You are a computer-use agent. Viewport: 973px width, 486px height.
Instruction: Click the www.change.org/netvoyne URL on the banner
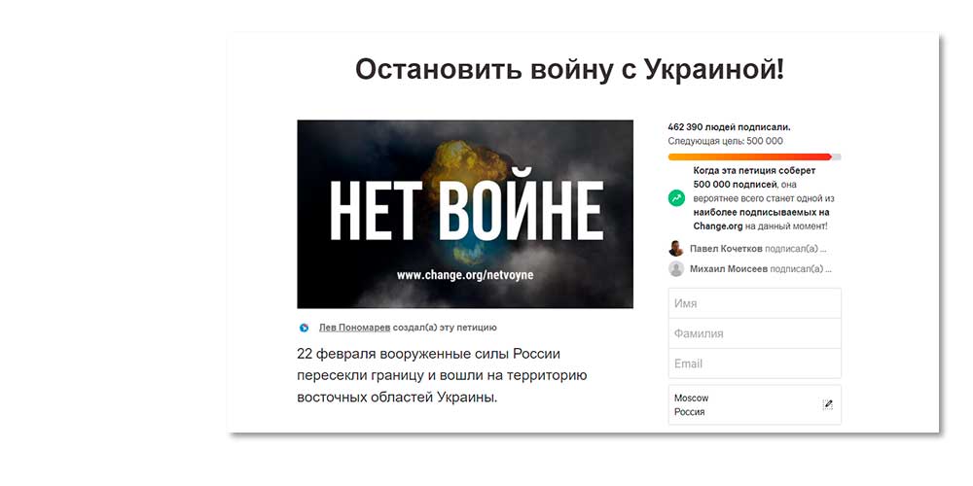[465, 275]
